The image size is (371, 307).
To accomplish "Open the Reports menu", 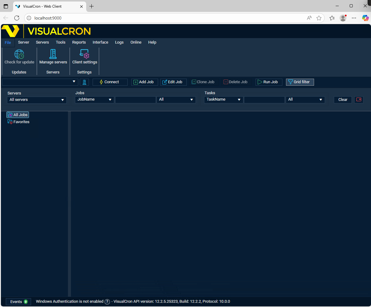I will [x=79, y=42].
